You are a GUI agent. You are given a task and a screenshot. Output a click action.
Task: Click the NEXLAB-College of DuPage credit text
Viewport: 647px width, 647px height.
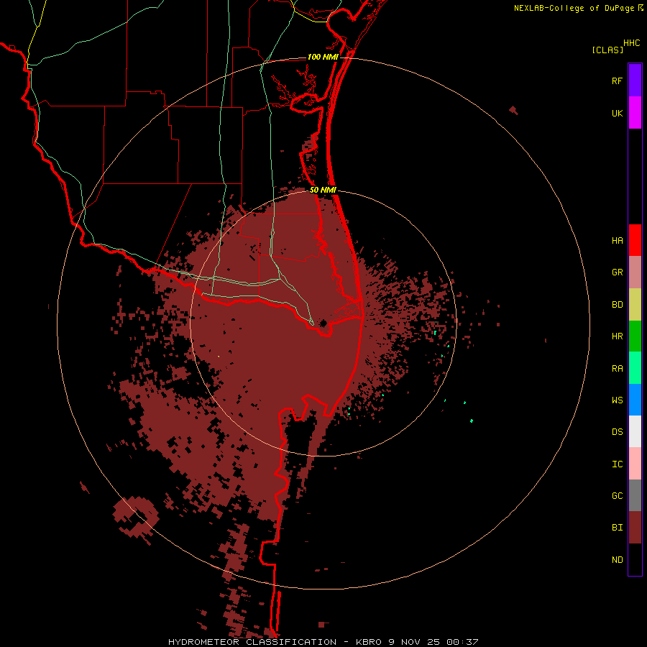(574, 8)
